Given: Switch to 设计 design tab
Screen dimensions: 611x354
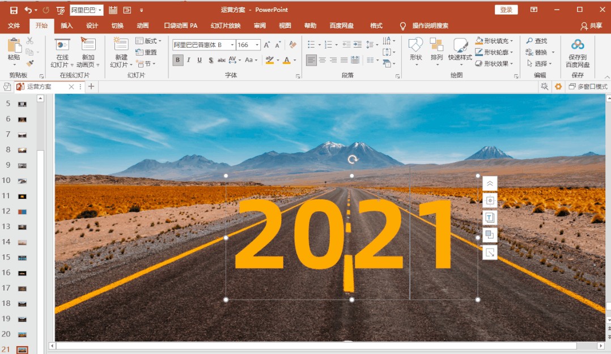Looking at the screenshot, I should tap(92, 25).
